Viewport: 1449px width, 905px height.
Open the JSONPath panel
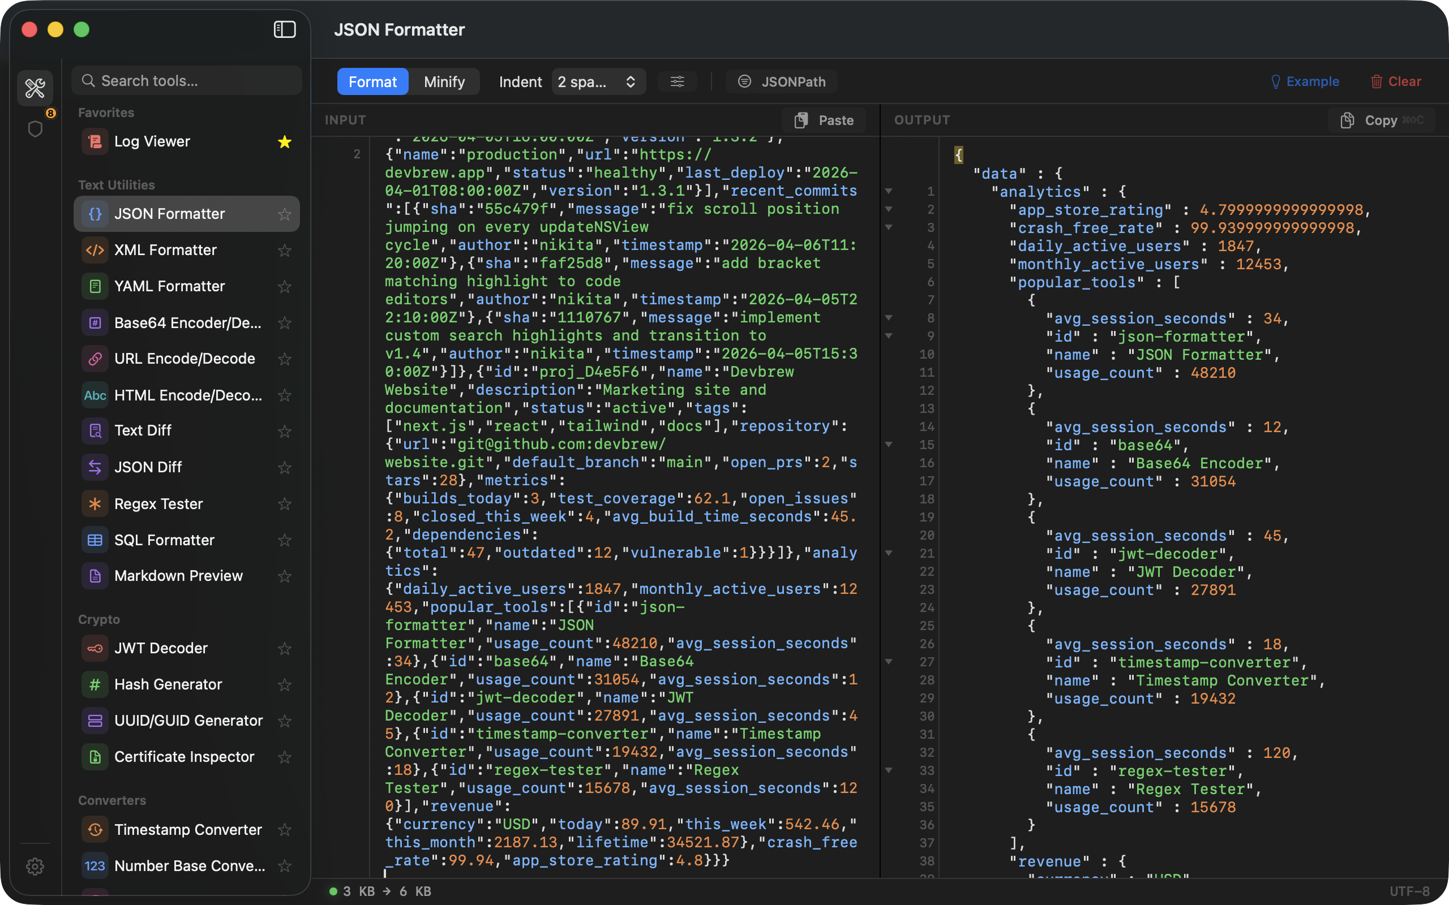781,81
